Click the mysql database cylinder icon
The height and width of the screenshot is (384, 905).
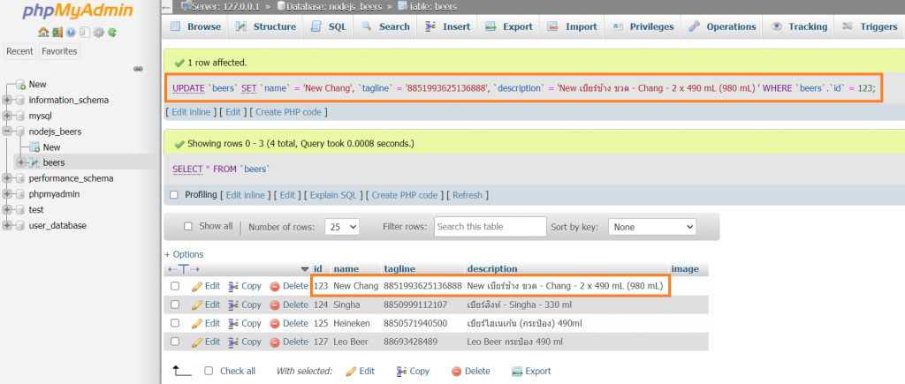pos(21,116)
